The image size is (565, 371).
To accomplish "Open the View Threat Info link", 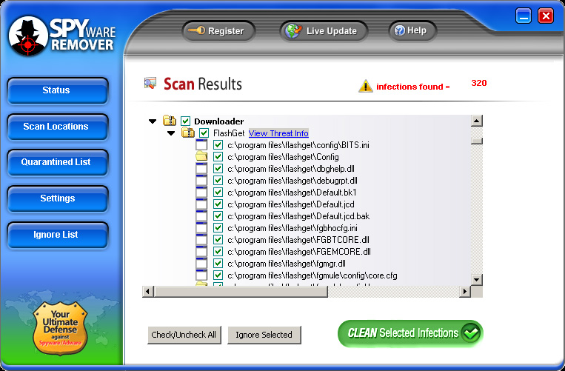I will (278, 133).
